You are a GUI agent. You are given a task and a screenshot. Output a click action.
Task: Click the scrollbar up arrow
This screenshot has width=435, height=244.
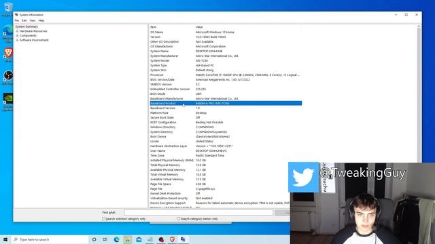coord(419,26)
